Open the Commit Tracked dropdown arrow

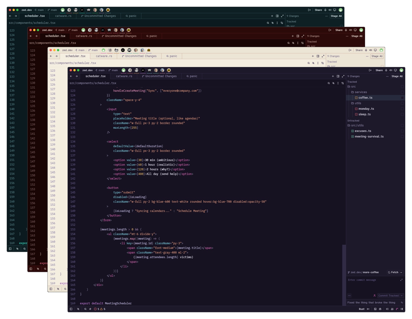402,296
